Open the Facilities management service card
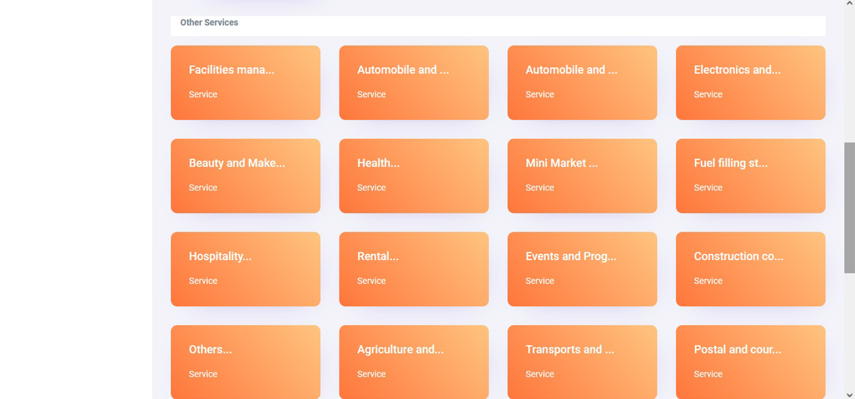The height and width of the screenshot is (399, 855). (245, 82)
